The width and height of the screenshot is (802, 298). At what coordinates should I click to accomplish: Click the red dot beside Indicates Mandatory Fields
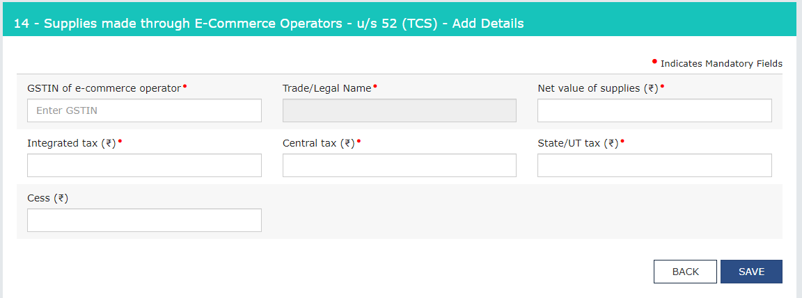pos(654,61)
